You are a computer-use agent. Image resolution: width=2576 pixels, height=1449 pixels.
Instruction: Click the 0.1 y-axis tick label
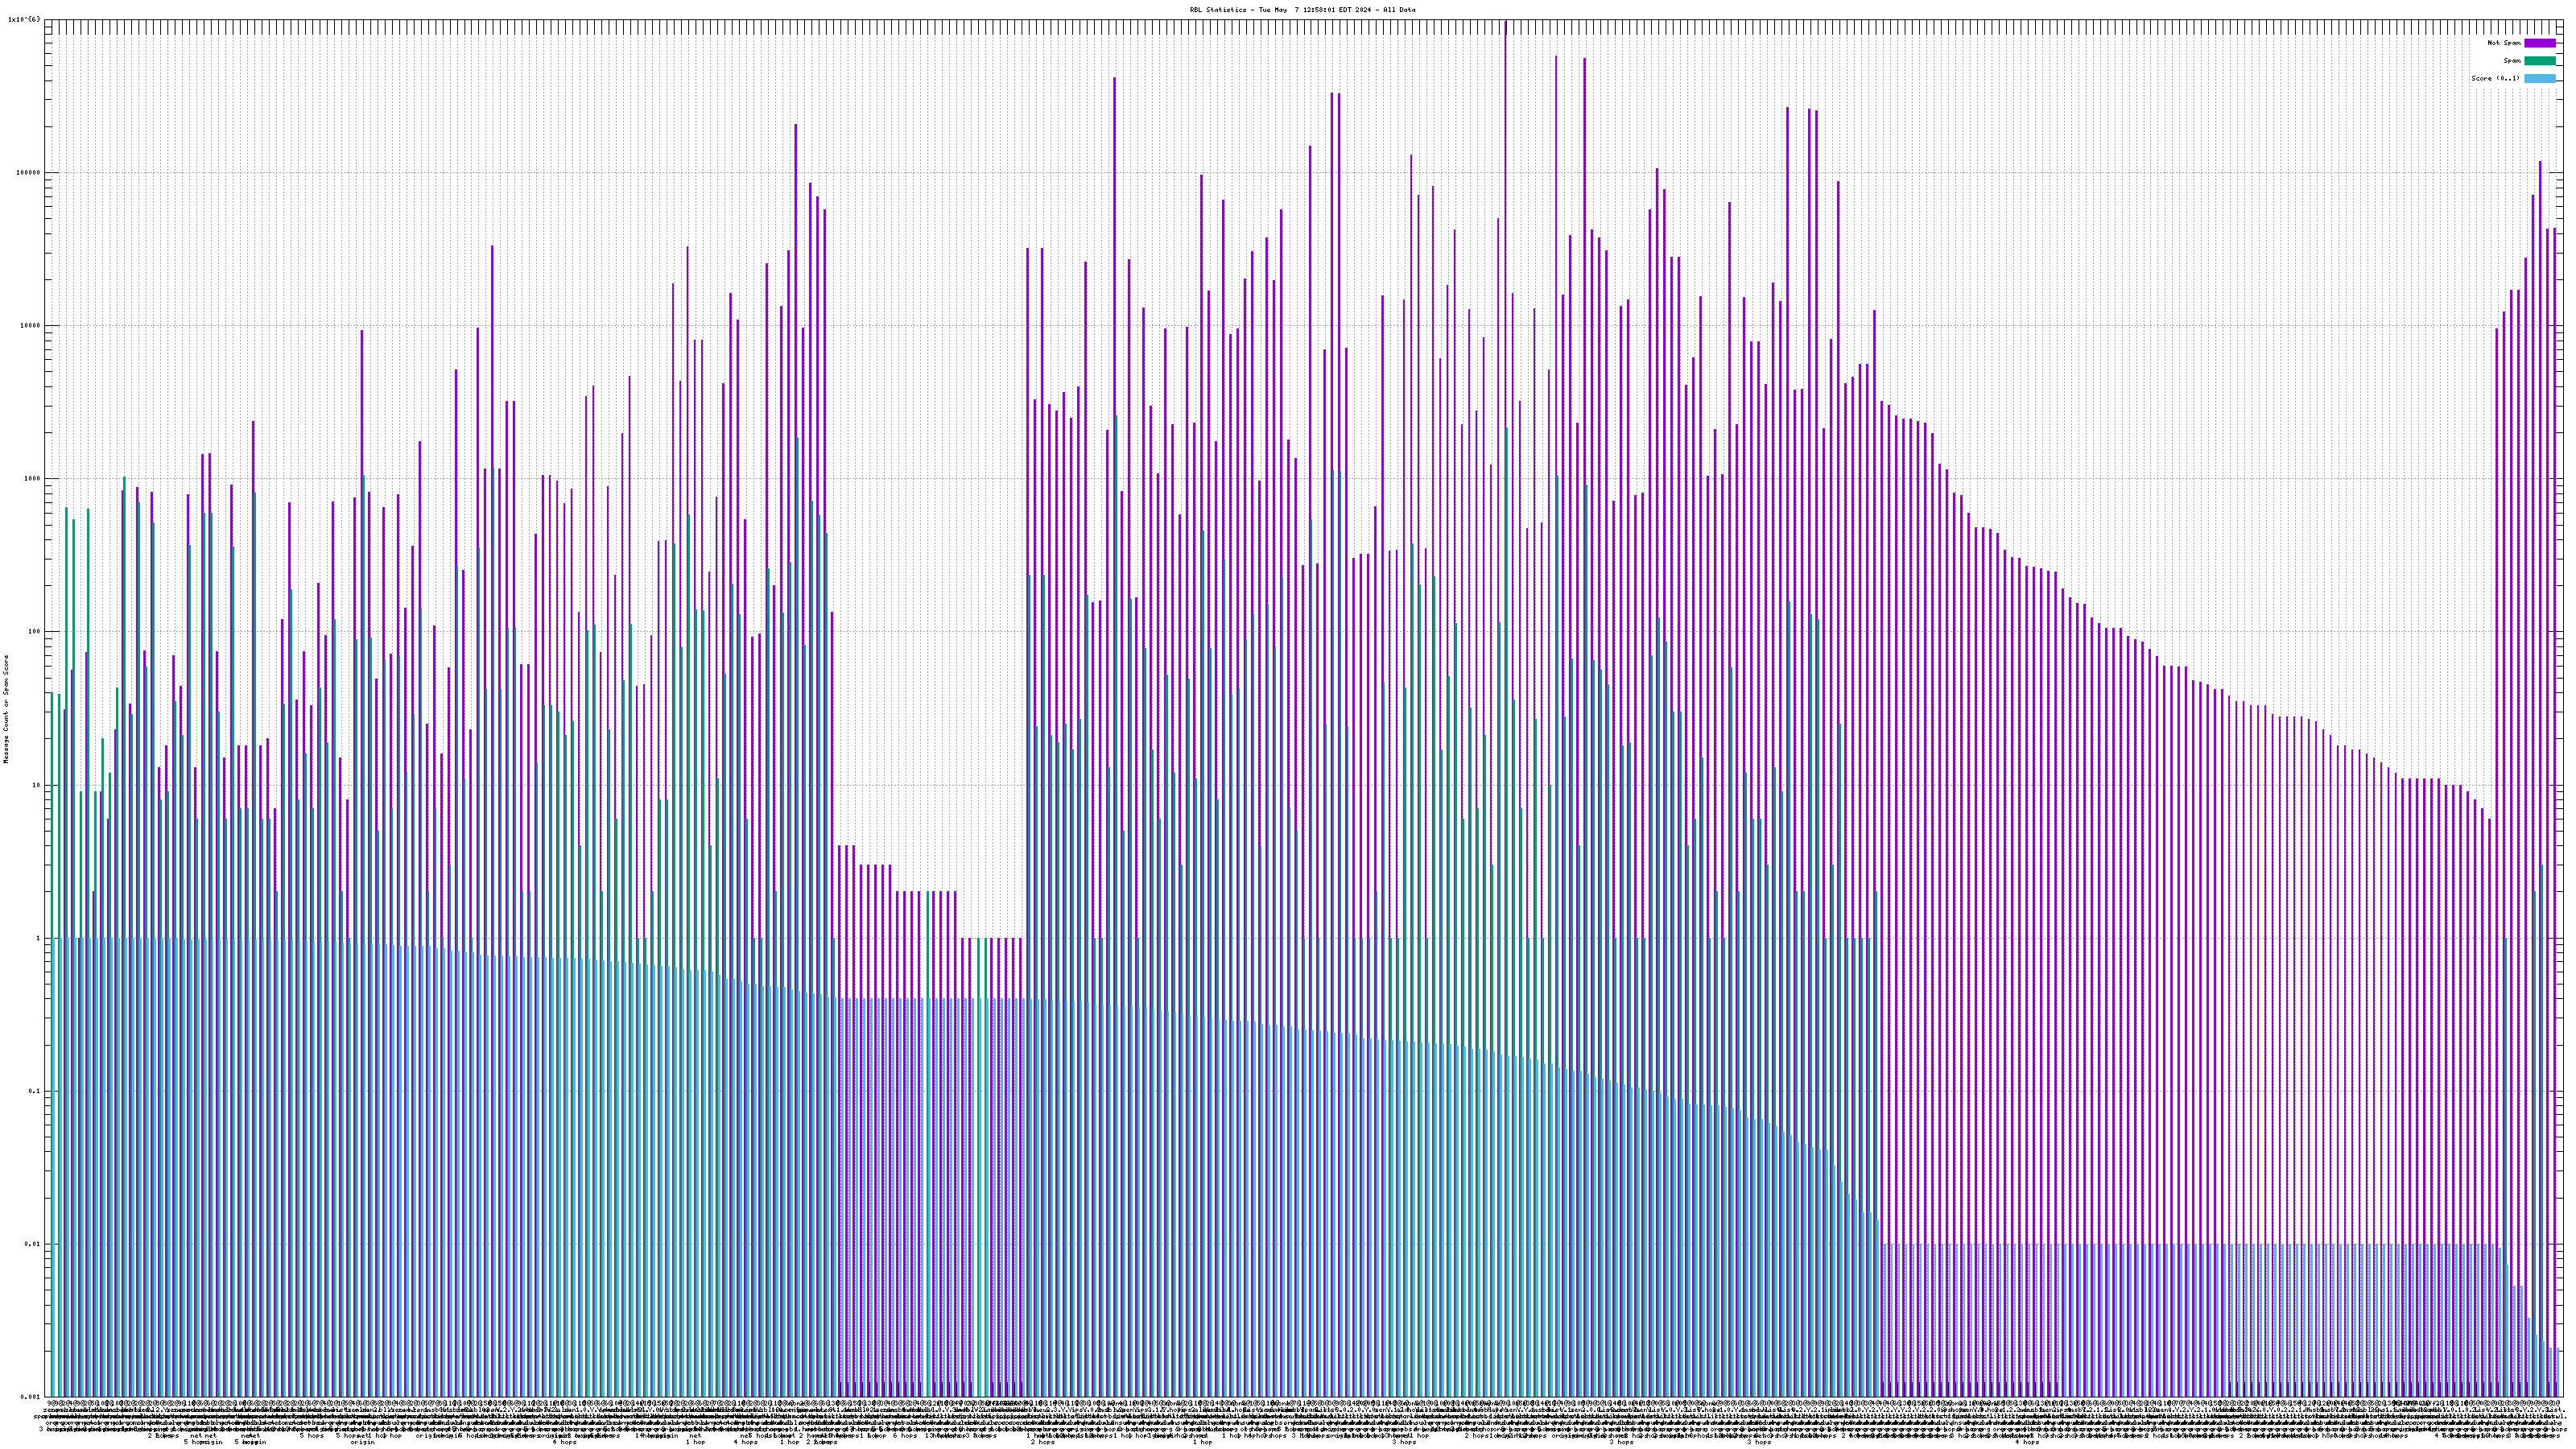[34, 1091]
